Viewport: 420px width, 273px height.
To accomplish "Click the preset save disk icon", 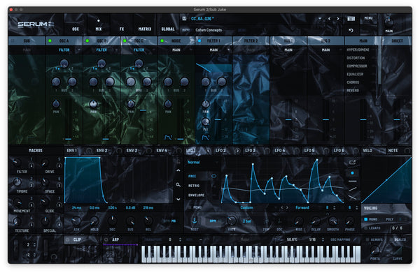I will click(184, 18).
